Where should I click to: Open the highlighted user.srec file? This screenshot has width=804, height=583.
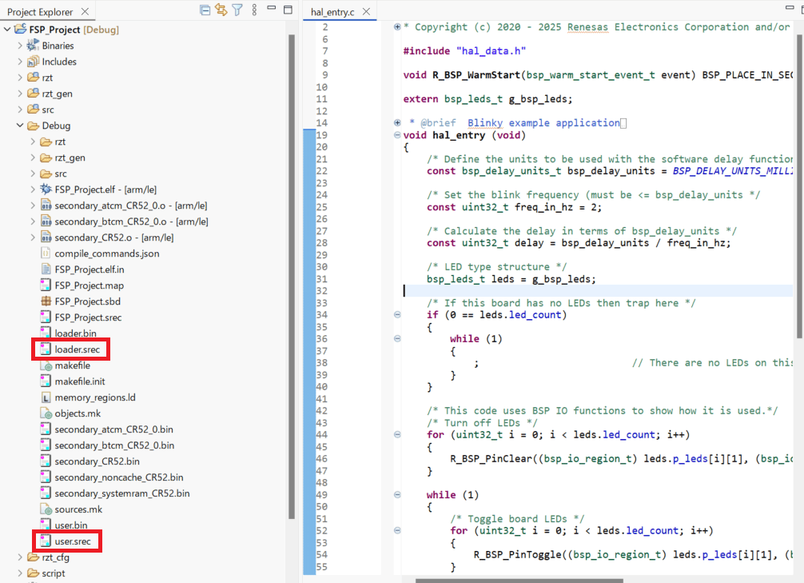74,541
